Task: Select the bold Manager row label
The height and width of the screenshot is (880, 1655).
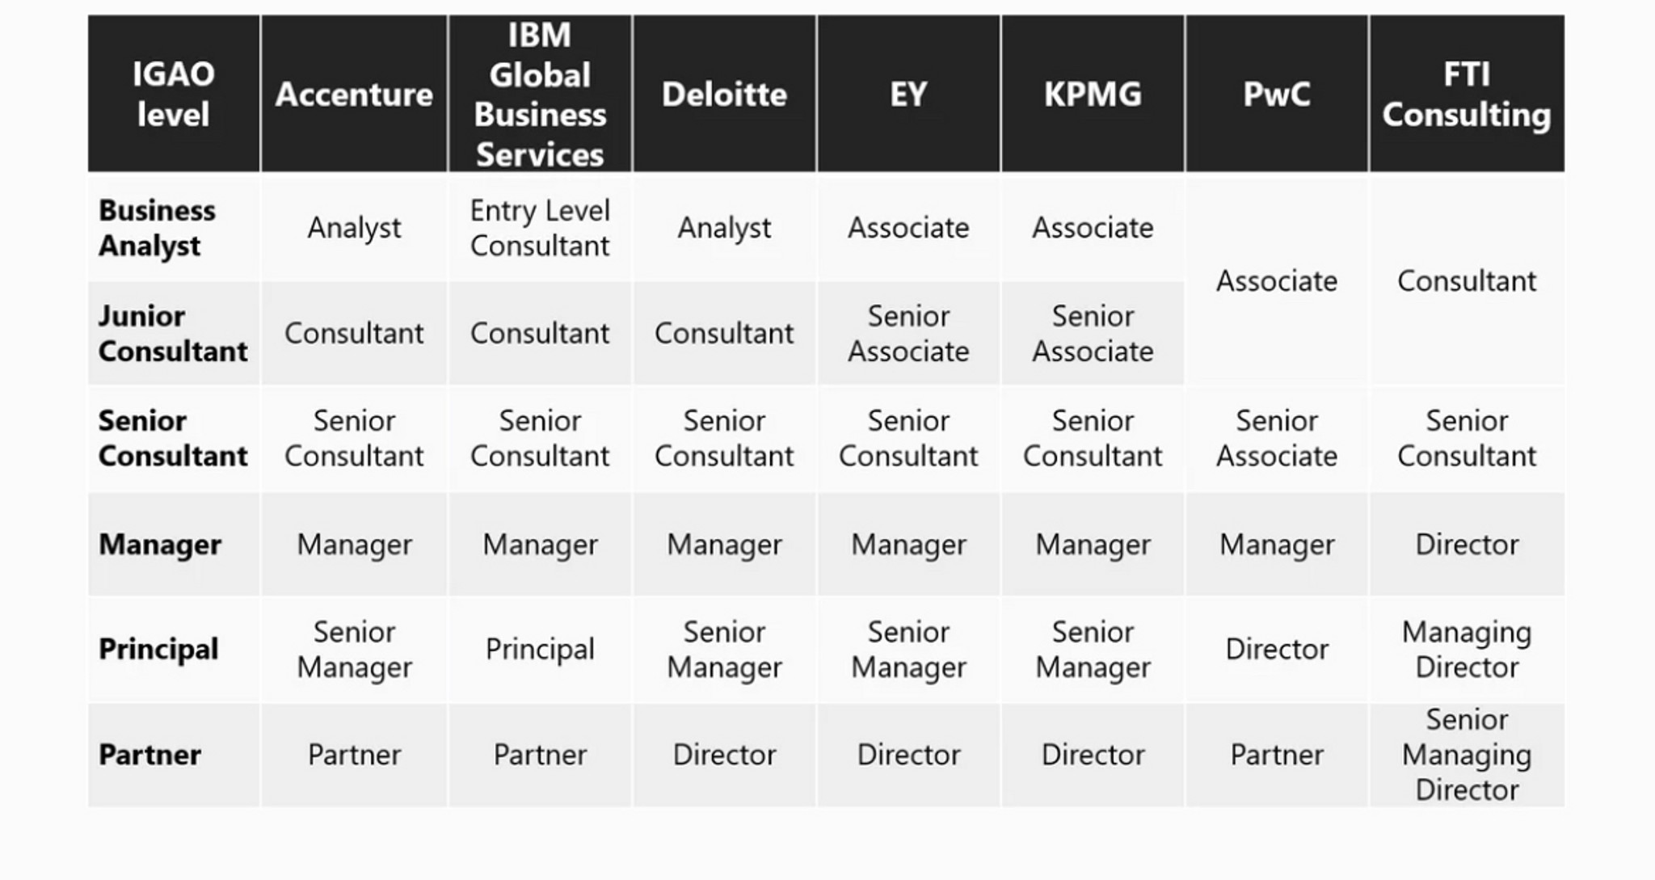Action: (160, 545)
